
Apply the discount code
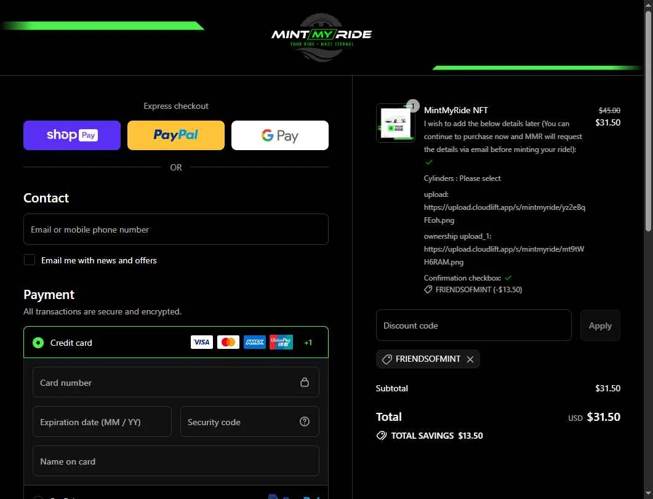(600, 325)
